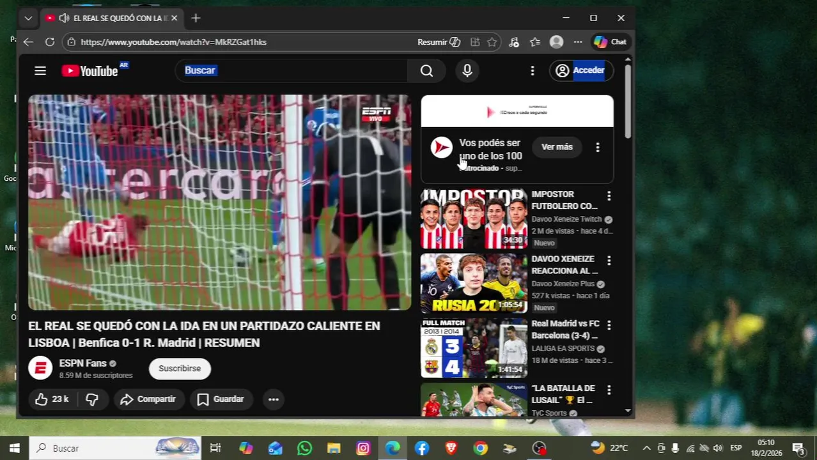Open a new tab with the plus button

pyautogui.click(x=196, y=19)
